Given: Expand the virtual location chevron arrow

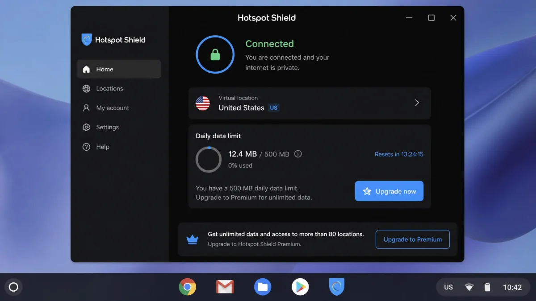Looking at the screenshot, I should coord(417,103).
